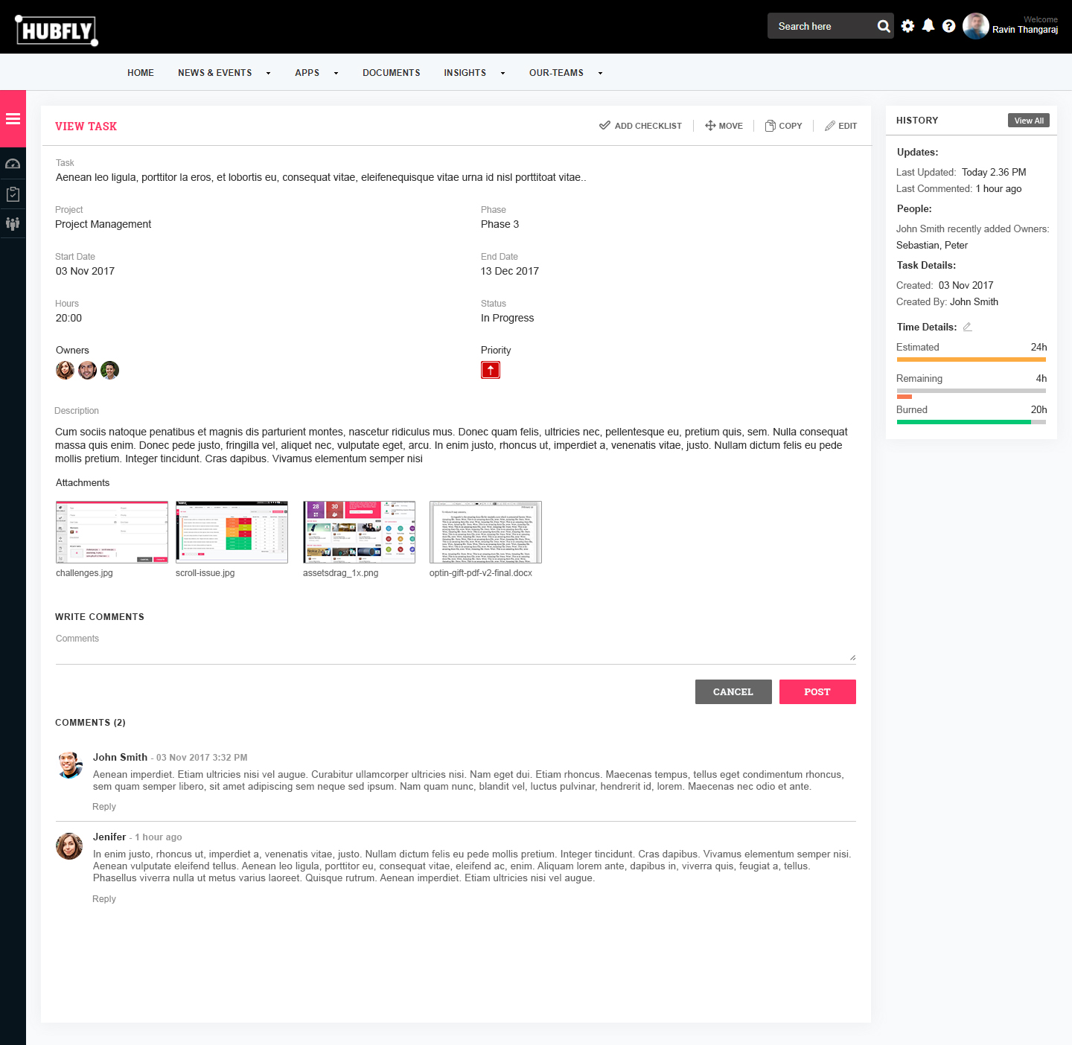Click the HUBFLY logo

pos(57,31)
